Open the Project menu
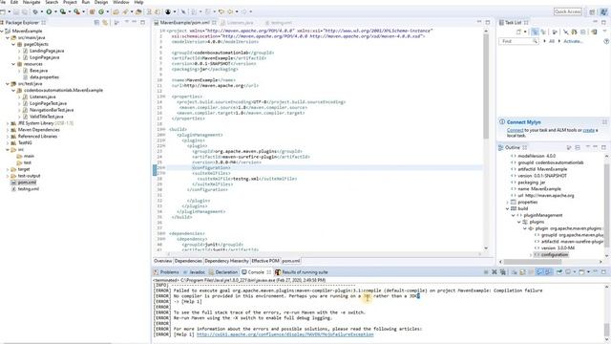Image resolution: width=611 pixels, height=344 pixels. pyautogui.click(x=70, y=2)
